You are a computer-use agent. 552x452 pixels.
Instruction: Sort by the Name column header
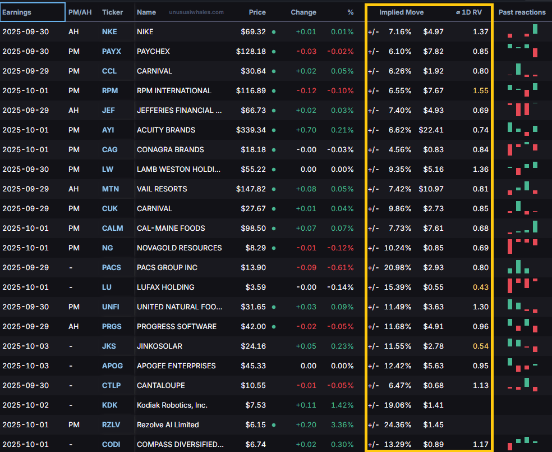[x=146, y=12]
